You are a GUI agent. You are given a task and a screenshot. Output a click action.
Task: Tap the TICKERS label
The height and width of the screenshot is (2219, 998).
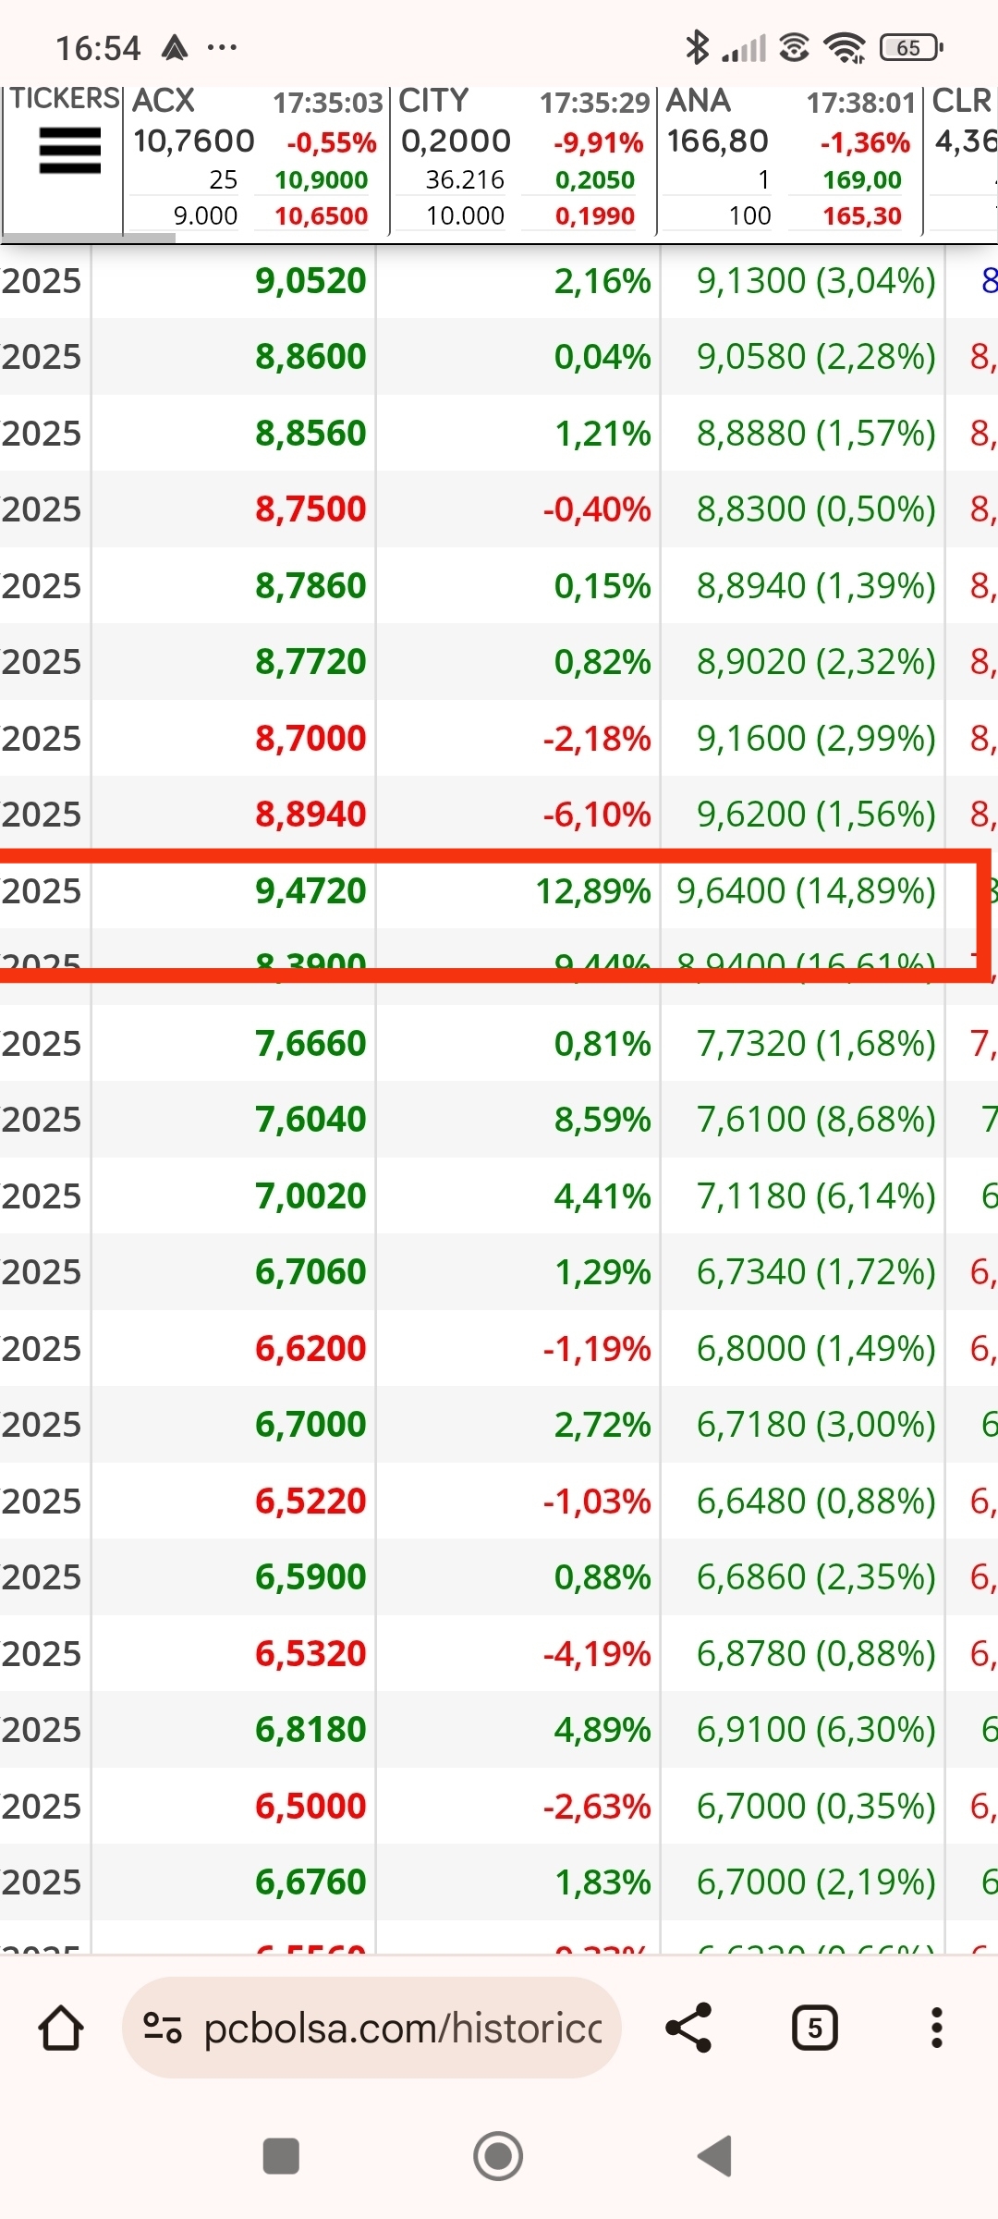(x=64, y=98)
